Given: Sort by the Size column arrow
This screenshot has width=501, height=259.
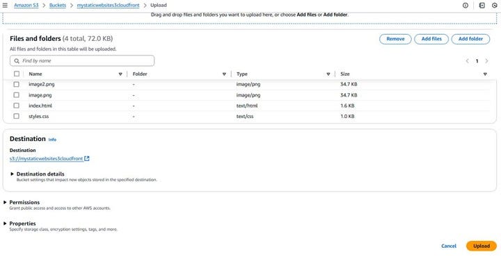Looking at the screenshot, I should point(485,74).
